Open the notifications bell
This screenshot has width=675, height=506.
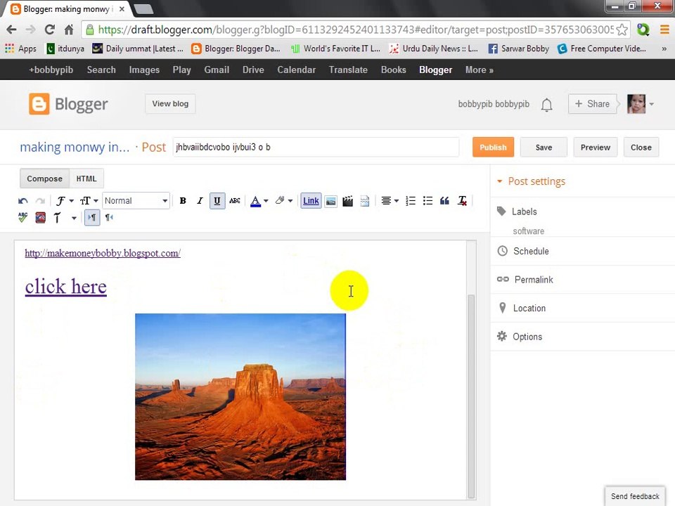(x=547, y=105)
